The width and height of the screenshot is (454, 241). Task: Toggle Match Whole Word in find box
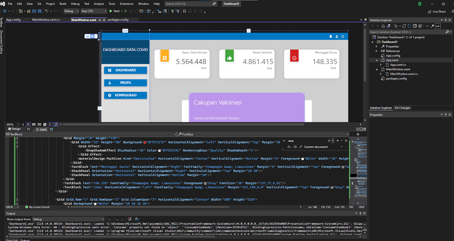(295, 147)
